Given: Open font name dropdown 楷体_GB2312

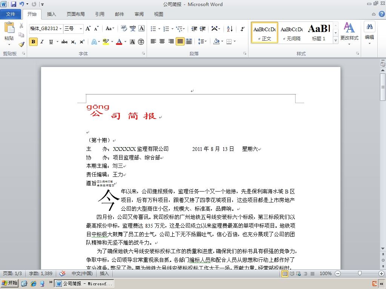Looking at the screenshot, I should point(61,29).
